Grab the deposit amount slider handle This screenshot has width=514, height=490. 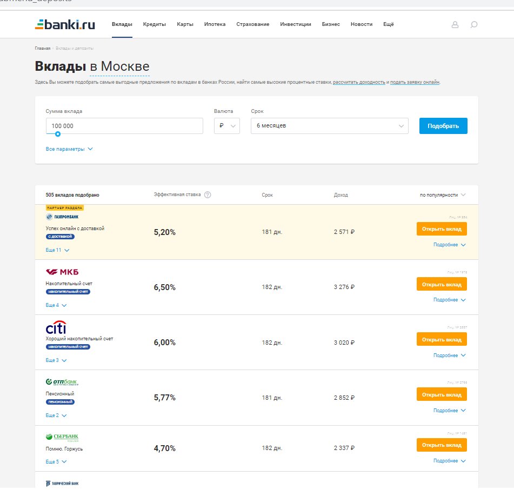coord(58,134)
